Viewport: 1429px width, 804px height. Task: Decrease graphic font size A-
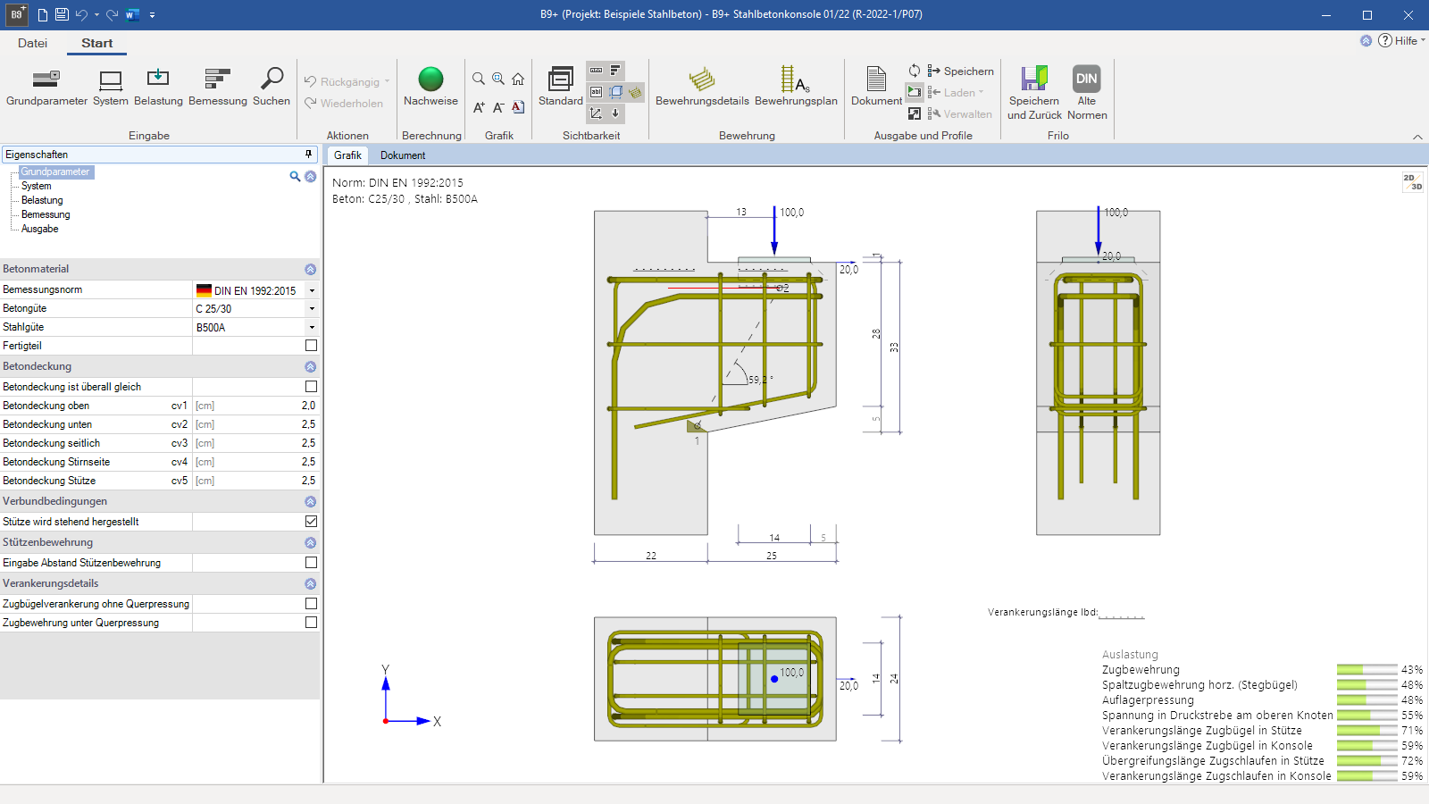[498, 107]
